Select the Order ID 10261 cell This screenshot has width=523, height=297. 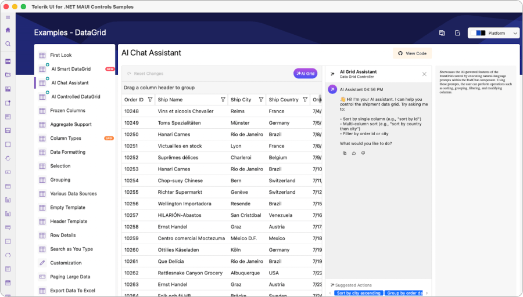(x=138, y=262)
